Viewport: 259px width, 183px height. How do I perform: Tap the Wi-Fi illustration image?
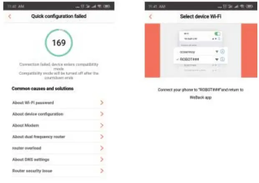tap(201, 50)
